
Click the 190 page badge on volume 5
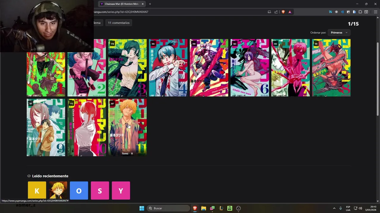point(194,44)
